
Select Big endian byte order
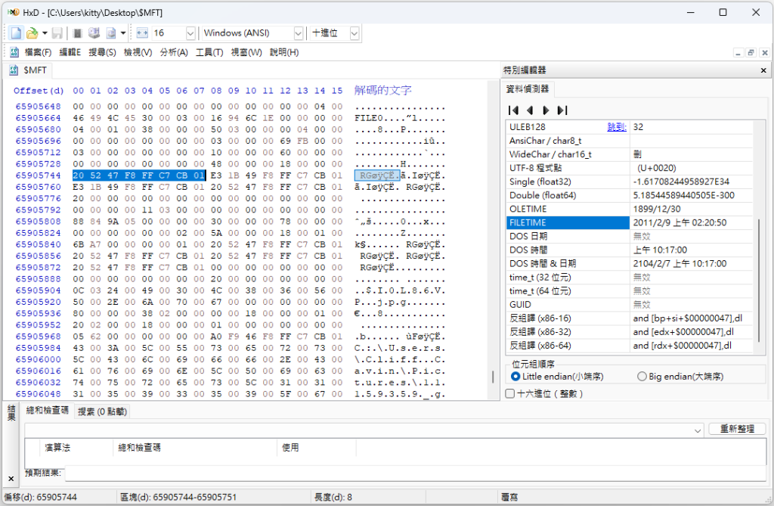pyautogui.click(x=642, y=377)
